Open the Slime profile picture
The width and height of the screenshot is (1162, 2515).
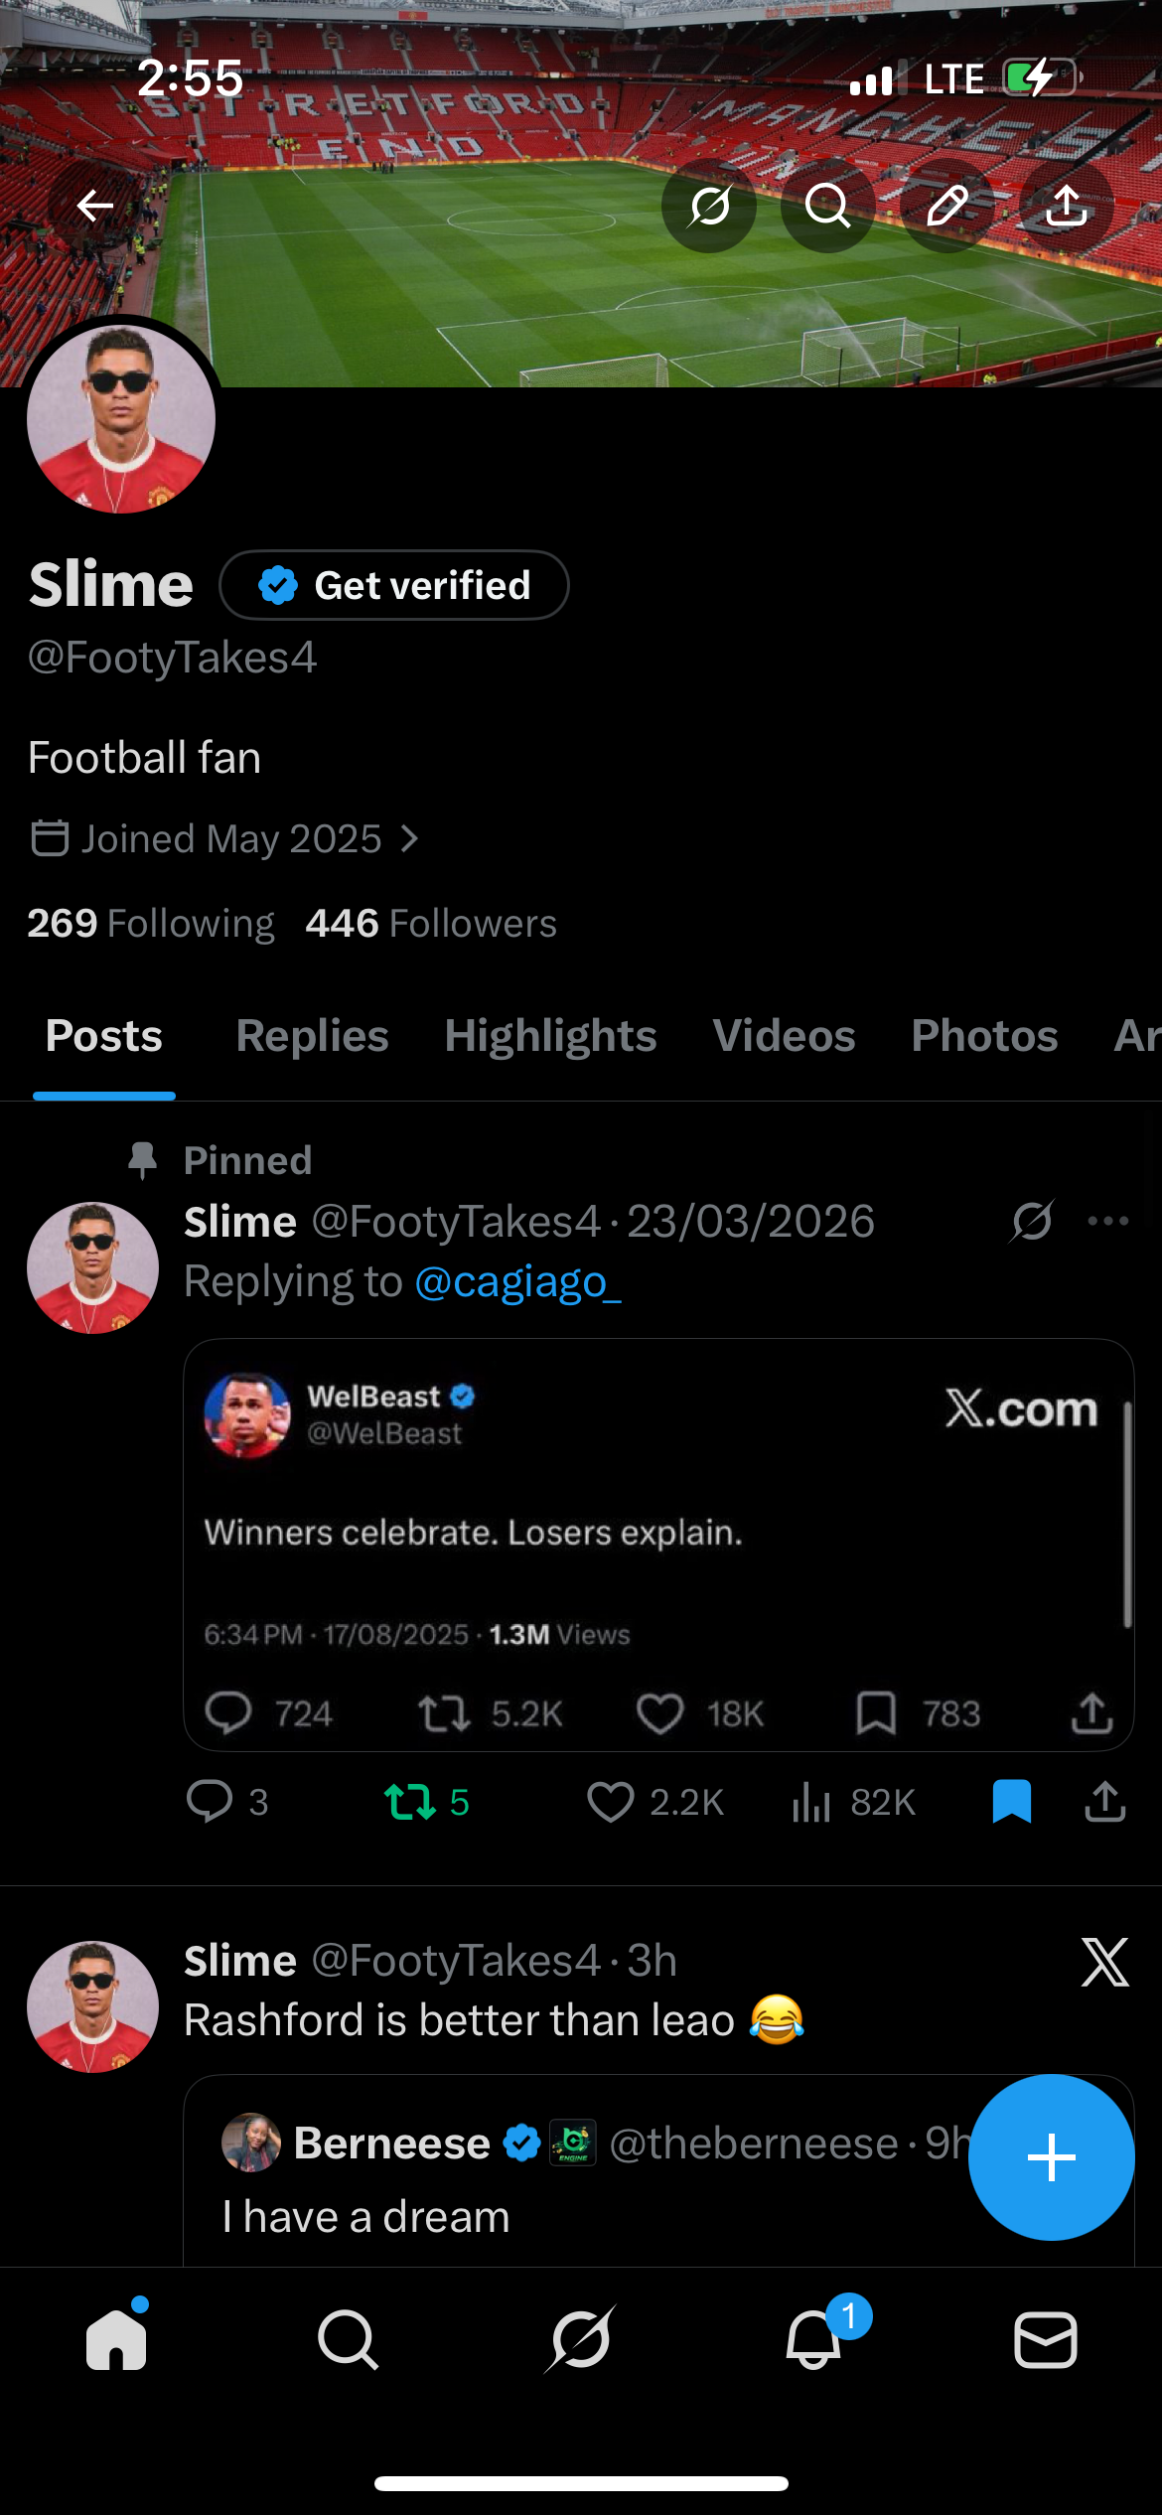pyautogui.click(x=121, y=419)
